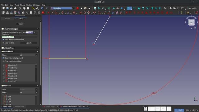Open the Sketch menu
Viewport: 199px width, 112px height.
click(x=29, y=5)
